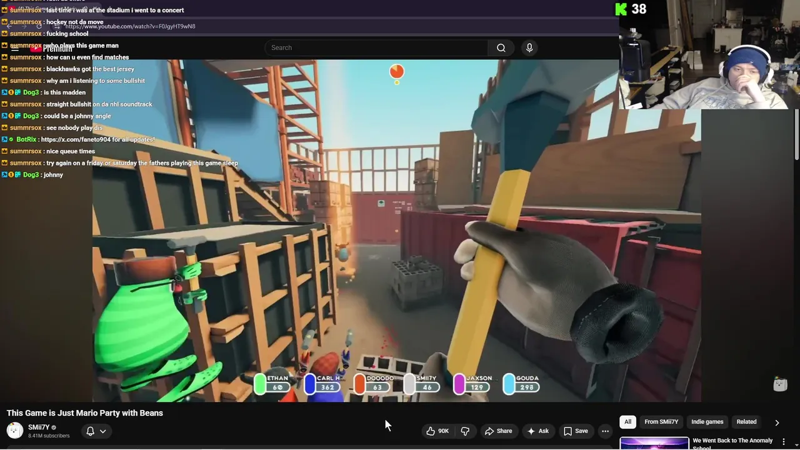800x450 pixels.
Task: Open options menu for Anomaly School video
Action: click(783, 442)
